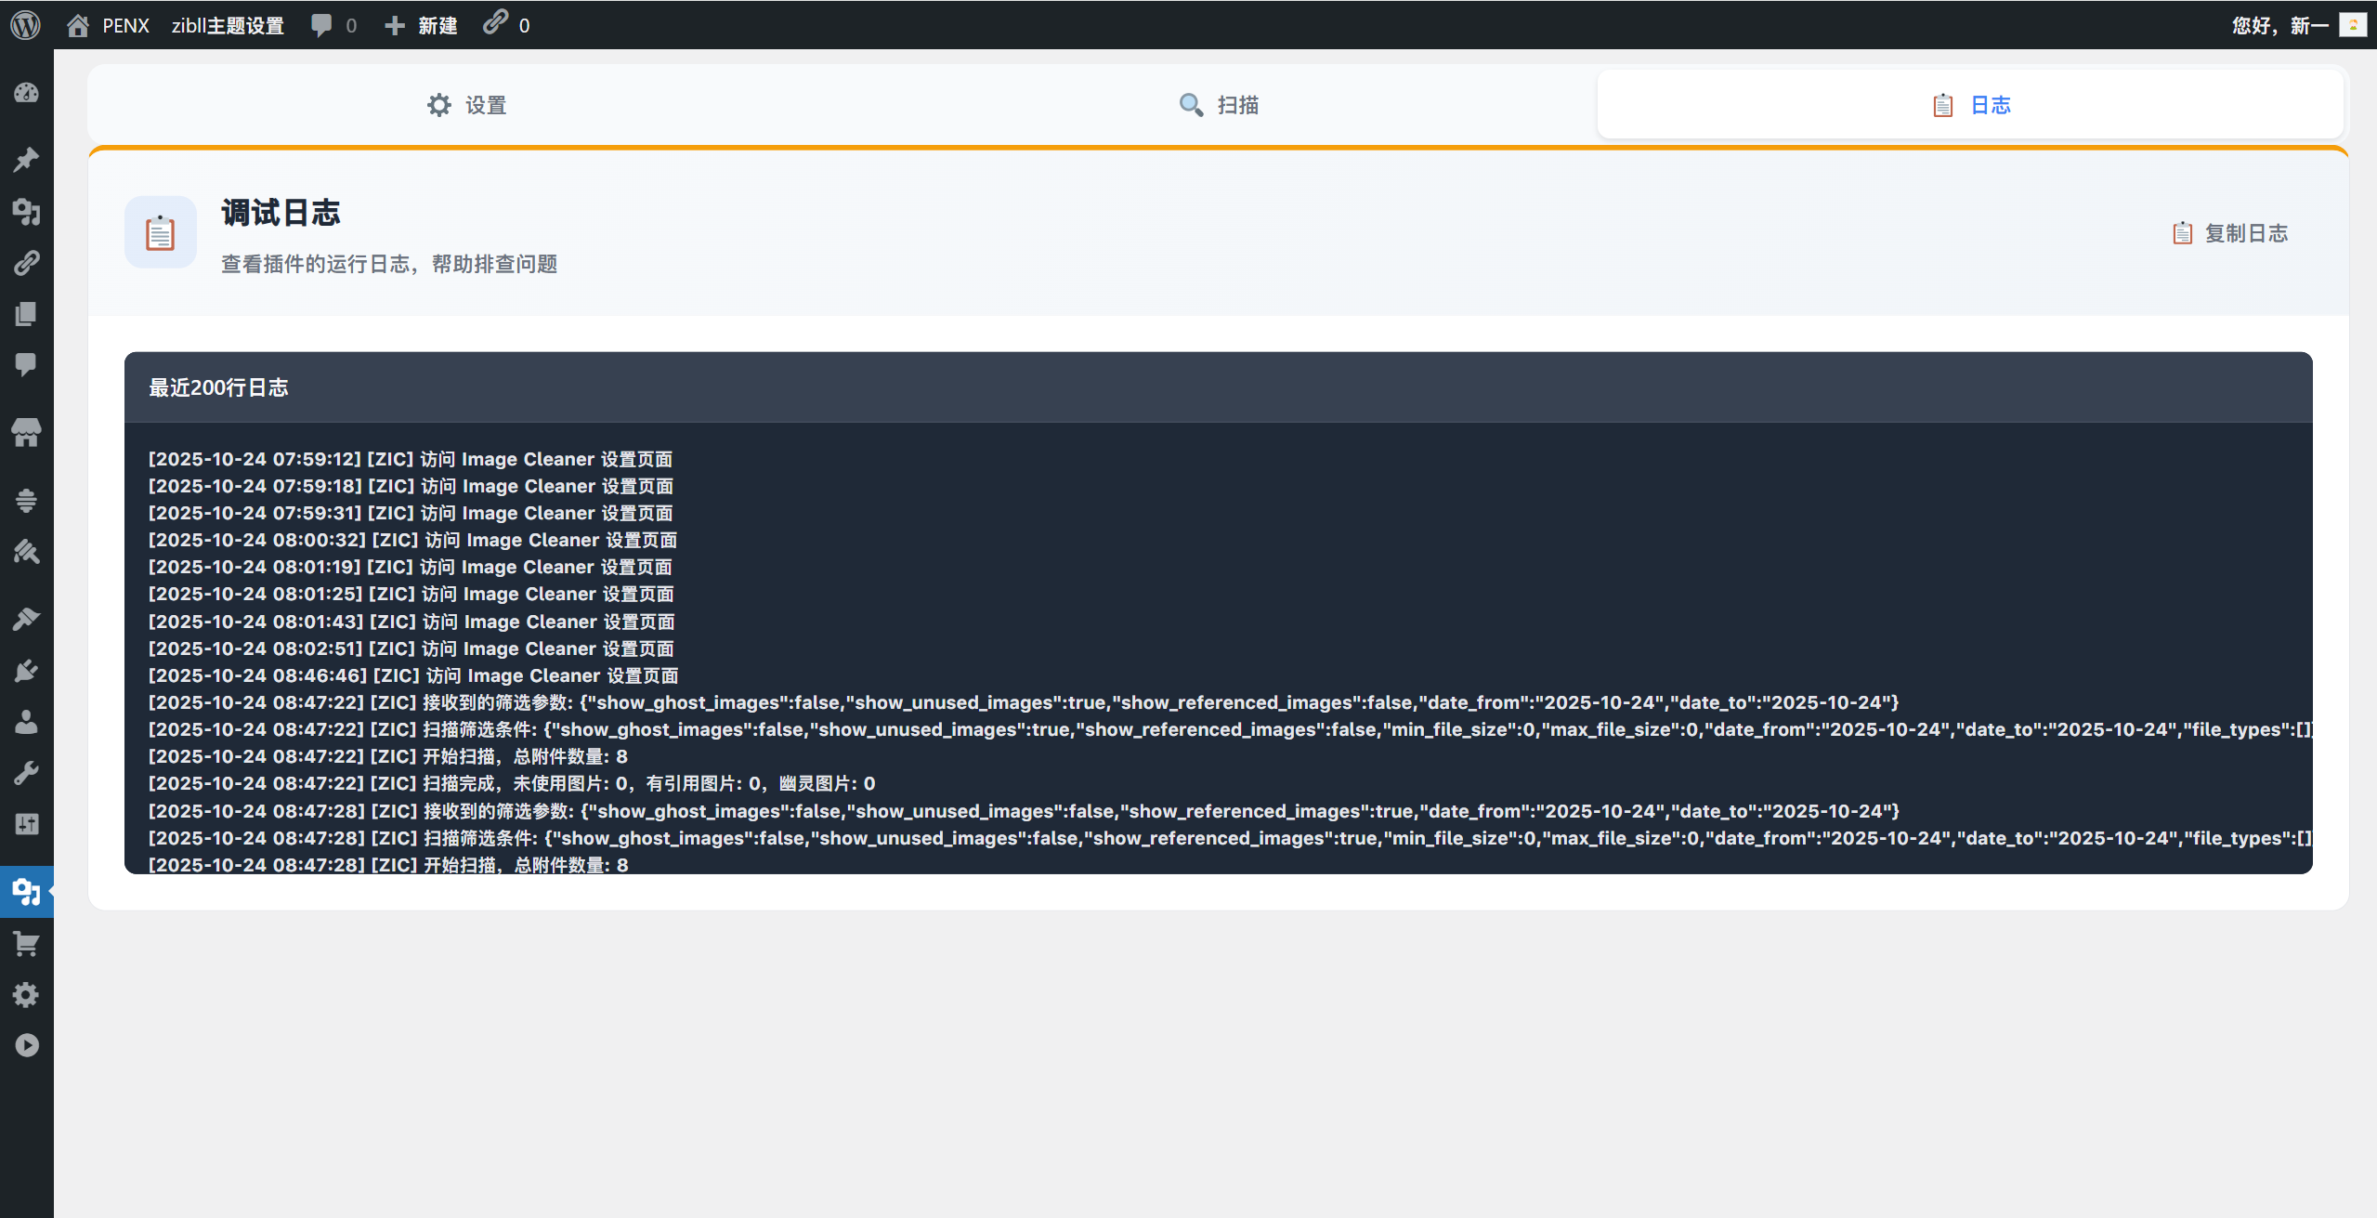
Task: Open Users in the sidebar
Action: pyautogui.click(x=26, y=722)
